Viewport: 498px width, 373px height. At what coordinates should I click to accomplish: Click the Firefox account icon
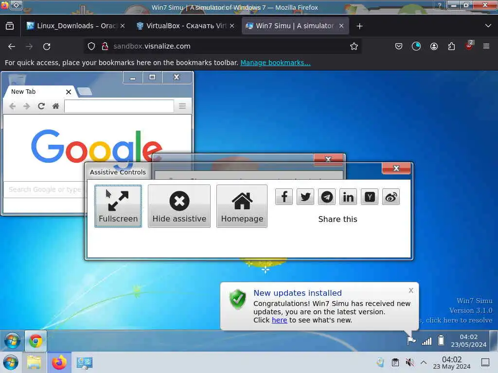[x=434, y=47]
